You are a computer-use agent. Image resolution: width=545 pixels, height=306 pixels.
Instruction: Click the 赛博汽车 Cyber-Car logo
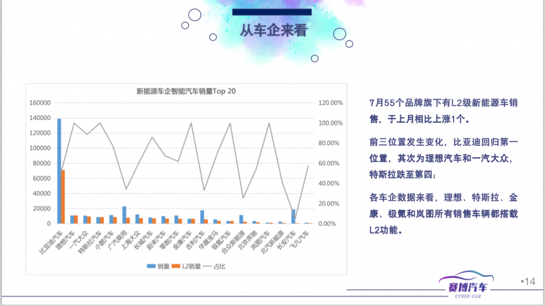[467, 284]
